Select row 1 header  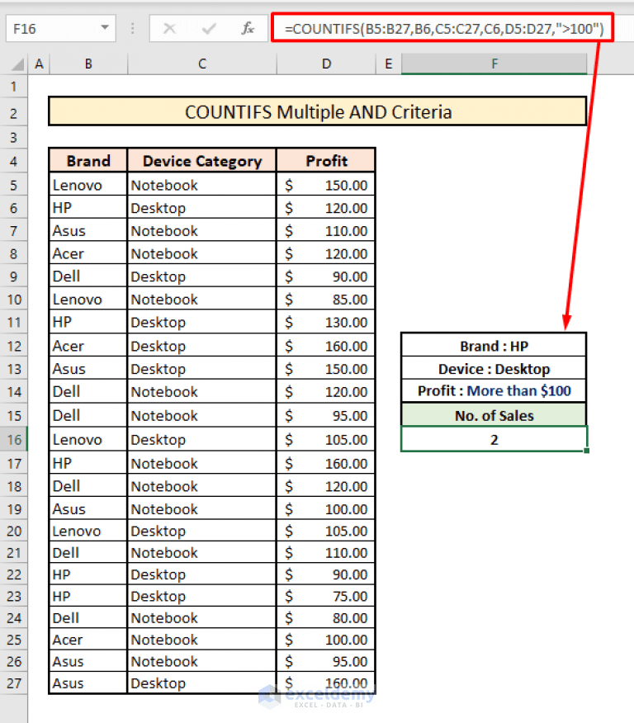14,86
